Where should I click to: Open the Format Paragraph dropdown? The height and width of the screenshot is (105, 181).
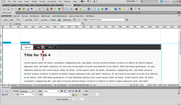27,91
